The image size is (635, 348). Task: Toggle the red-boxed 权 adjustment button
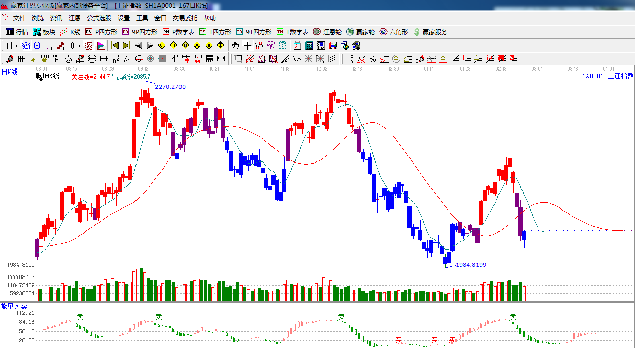88,45
